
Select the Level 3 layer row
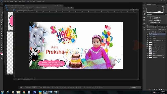click(x=156, y=43)
